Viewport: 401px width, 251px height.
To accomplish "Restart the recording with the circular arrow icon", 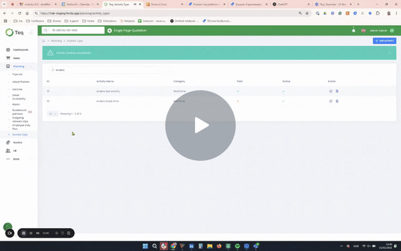I will coord(63,233).
